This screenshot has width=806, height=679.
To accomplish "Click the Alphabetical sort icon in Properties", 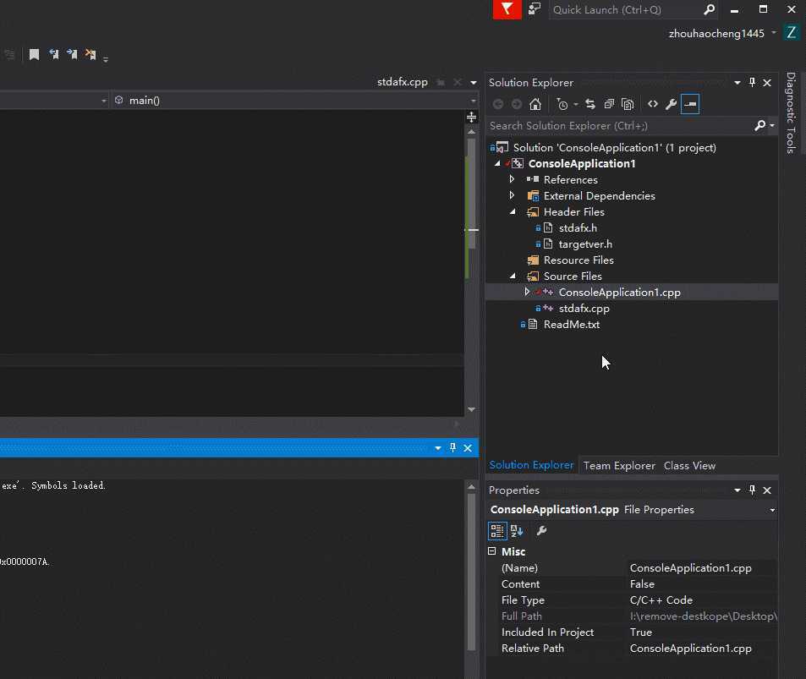I will [x=517, y=531].
